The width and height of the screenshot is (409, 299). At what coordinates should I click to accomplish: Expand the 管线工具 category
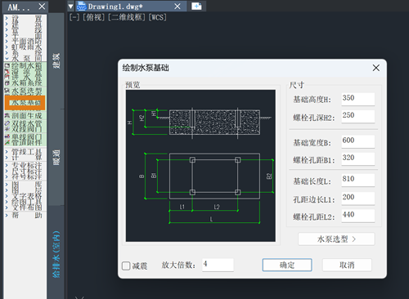(7, 151)
